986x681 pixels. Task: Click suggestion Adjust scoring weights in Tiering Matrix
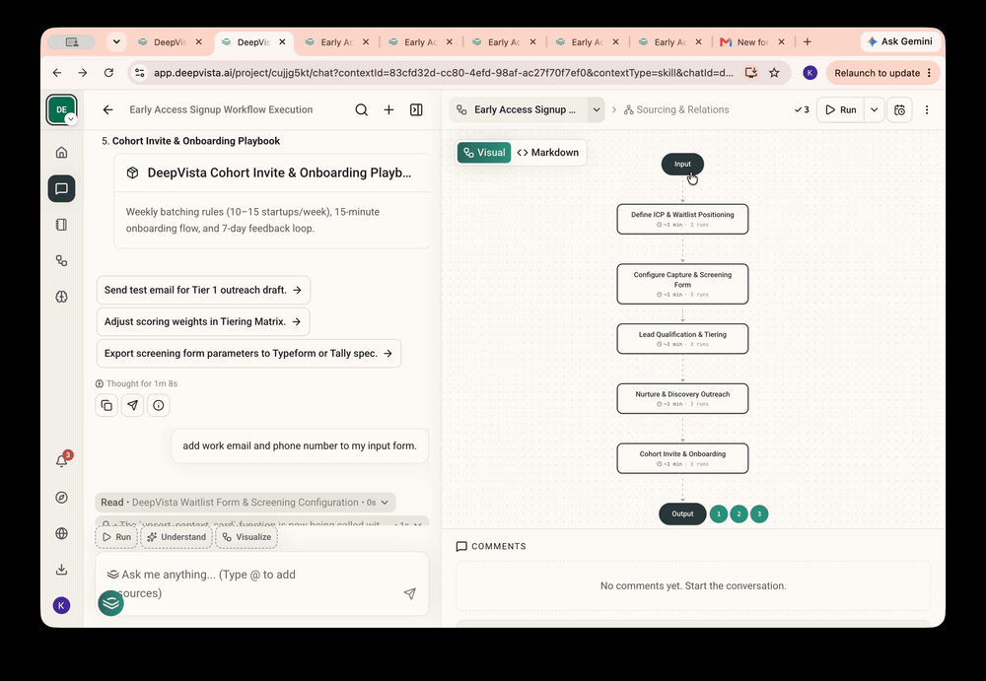202,321
